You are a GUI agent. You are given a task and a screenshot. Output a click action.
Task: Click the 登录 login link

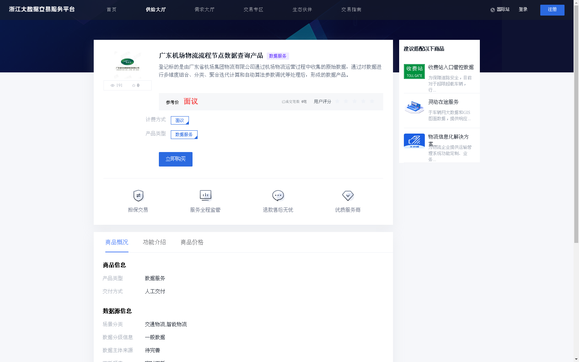tap(523, 9)
